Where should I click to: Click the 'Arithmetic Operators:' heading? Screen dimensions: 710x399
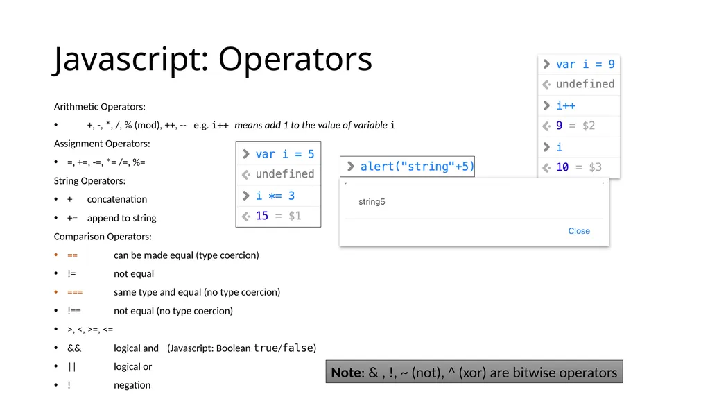pyautogui.click(x=100, y=107)
